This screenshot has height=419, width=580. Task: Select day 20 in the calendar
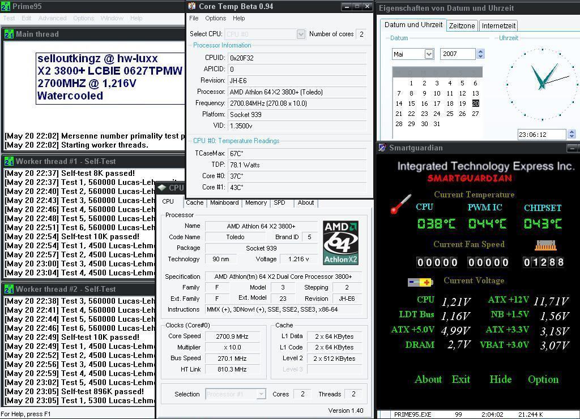point(475,103)
